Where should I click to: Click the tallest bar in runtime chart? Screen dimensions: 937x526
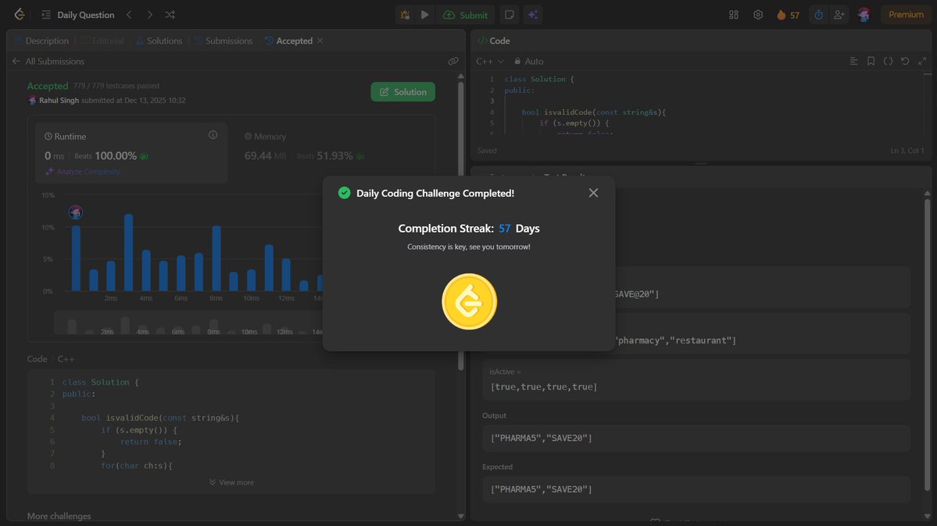pos(128,253)
